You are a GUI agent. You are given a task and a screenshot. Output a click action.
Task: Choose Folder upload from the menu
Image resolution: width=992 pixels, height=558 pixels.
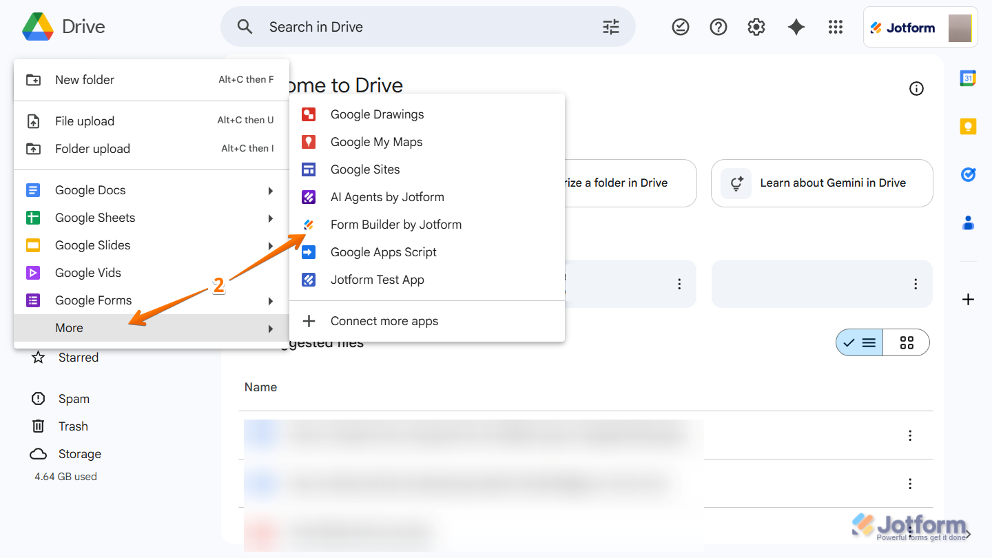click(x=92, y=148)
